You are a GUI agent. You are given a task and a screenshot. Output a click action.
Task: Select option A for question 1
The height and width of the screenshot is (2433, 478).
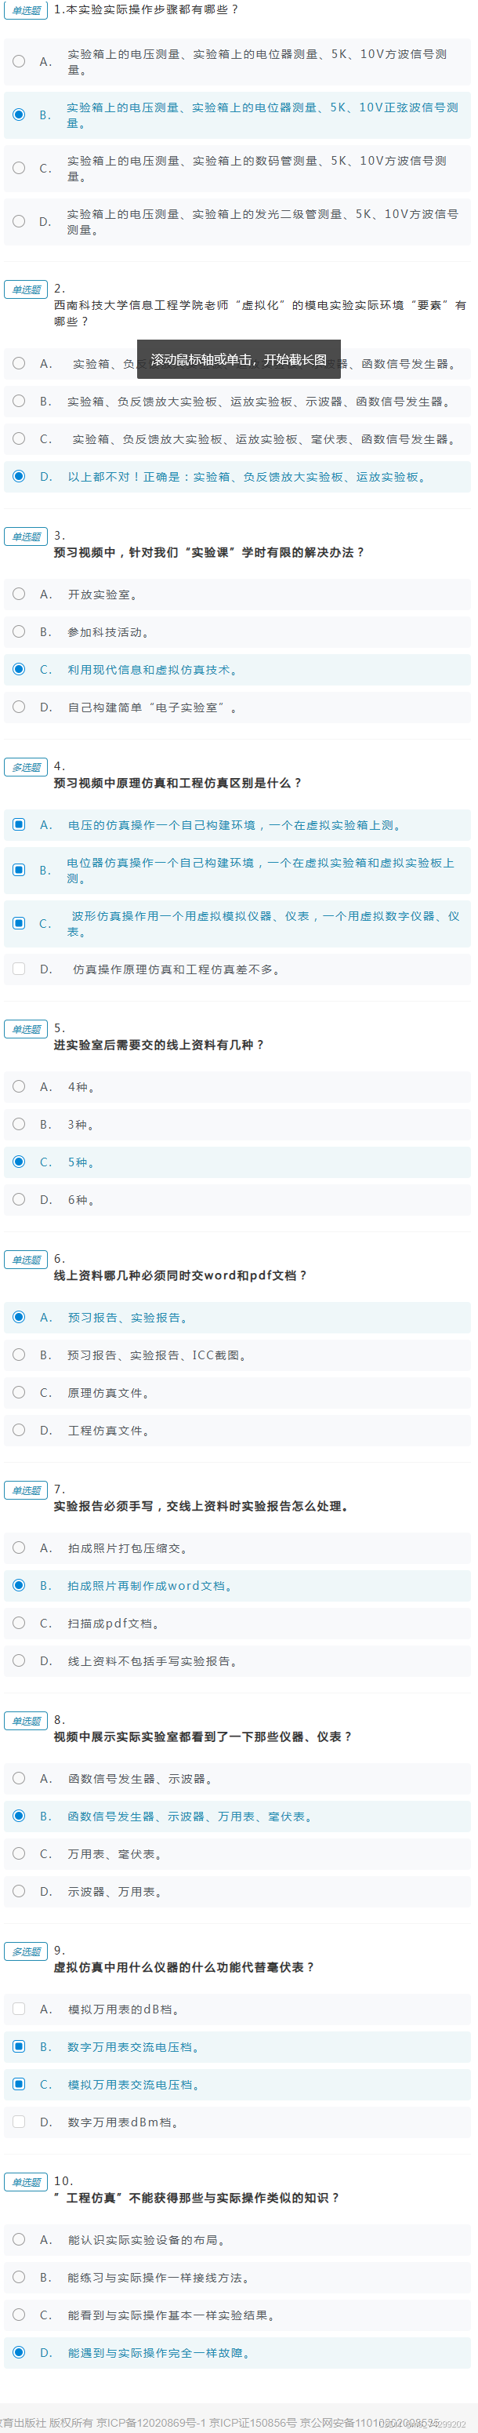[19, 61]
